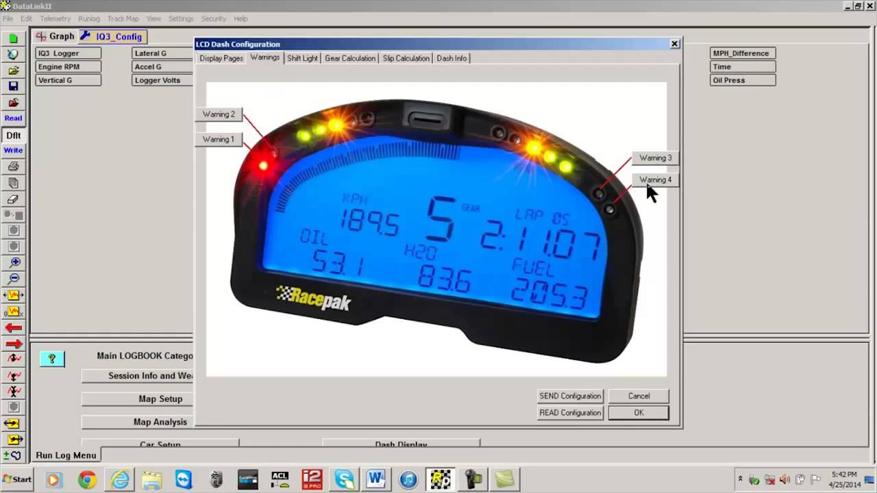This screenshot has height=493, width=877.
Task: Click the blue floppy disk save icon
Action: [x=13, y=86]
